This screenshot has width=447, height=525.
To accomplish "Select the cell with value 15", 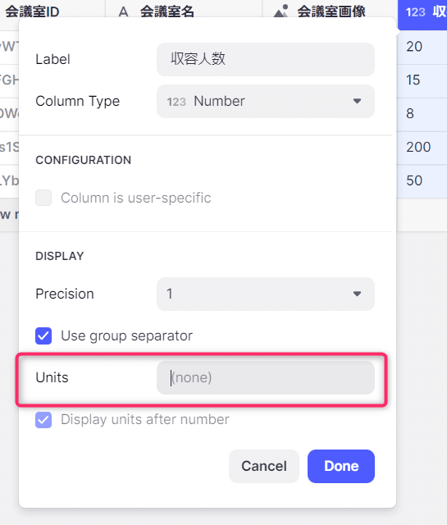I will (422, 80).
